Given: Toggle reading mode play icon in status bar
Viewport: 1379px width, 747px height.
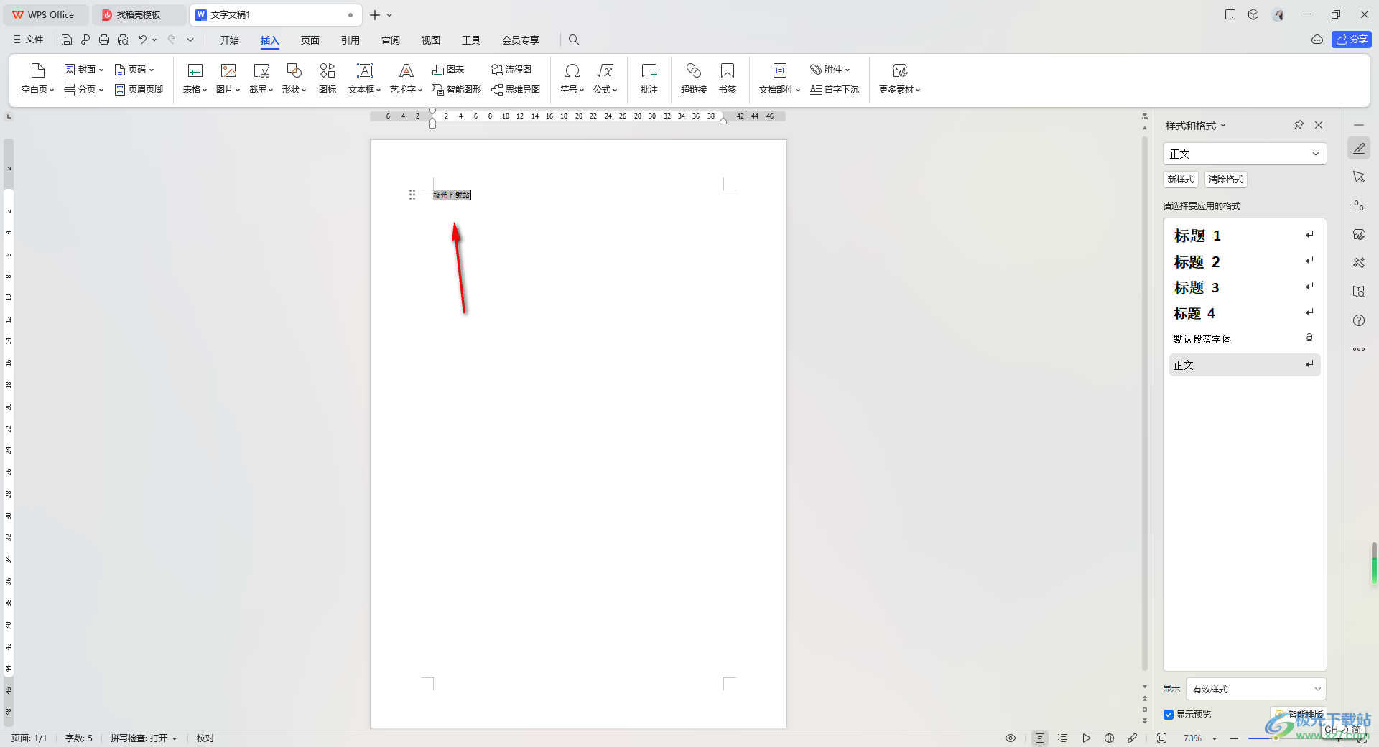Looking at the screenshot, I should [x=1087, y=738].
